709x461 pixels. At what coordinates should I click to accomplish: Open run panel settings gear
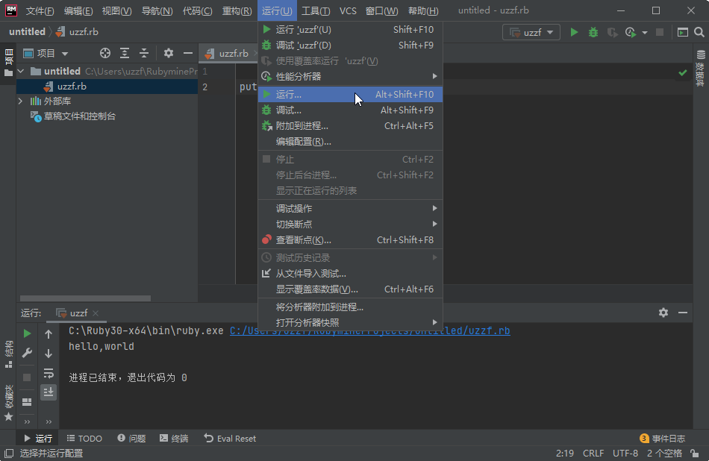(x=663, y=313)
